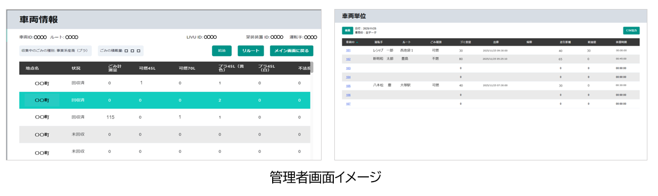Screen dimensions: 658x196
Task: Click driver name 八木松 慶
Action: click(x=382, y=86)
